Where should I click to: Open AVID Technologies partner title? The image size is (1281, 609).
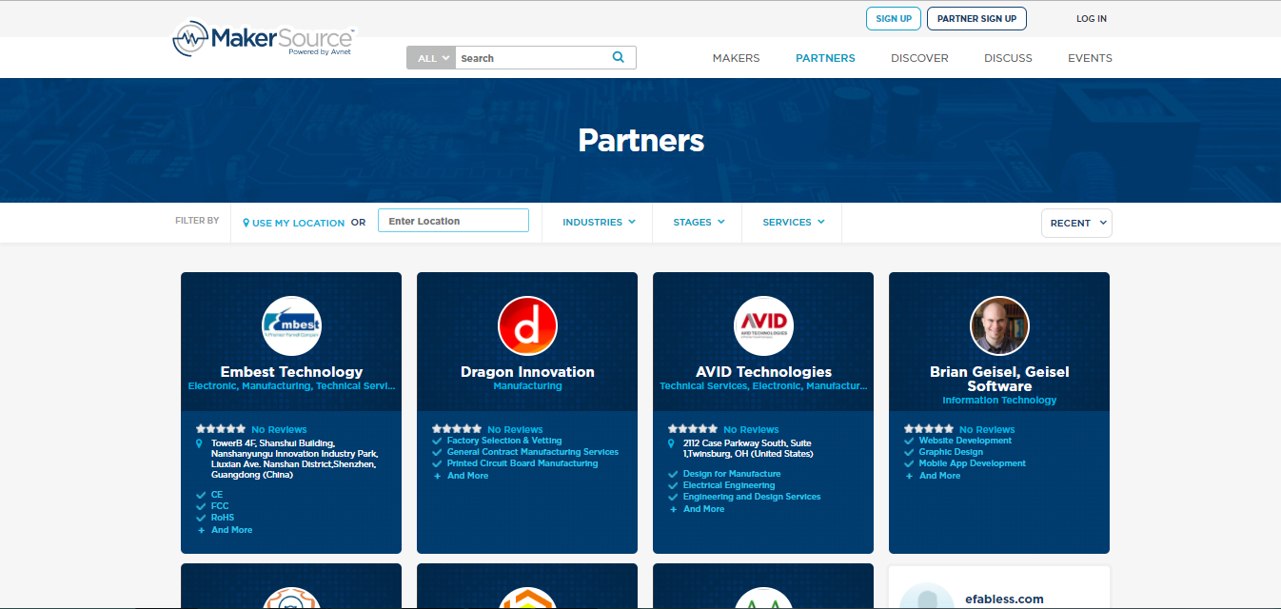pos(763,372)
